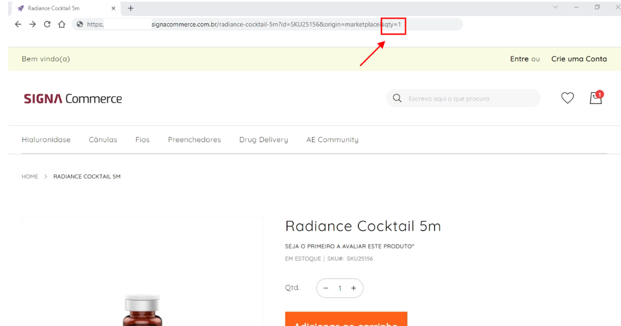Screen dimensions: 621x326
Task: Increase quantity with the plus button
Action: [353, 288]
